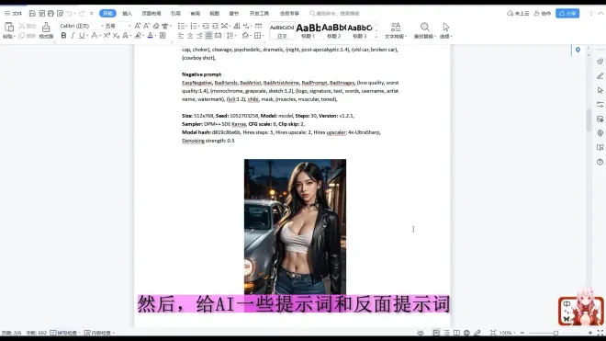The image size is (606, 341).
Task: Click the character border icon
Action: [163, 36]
